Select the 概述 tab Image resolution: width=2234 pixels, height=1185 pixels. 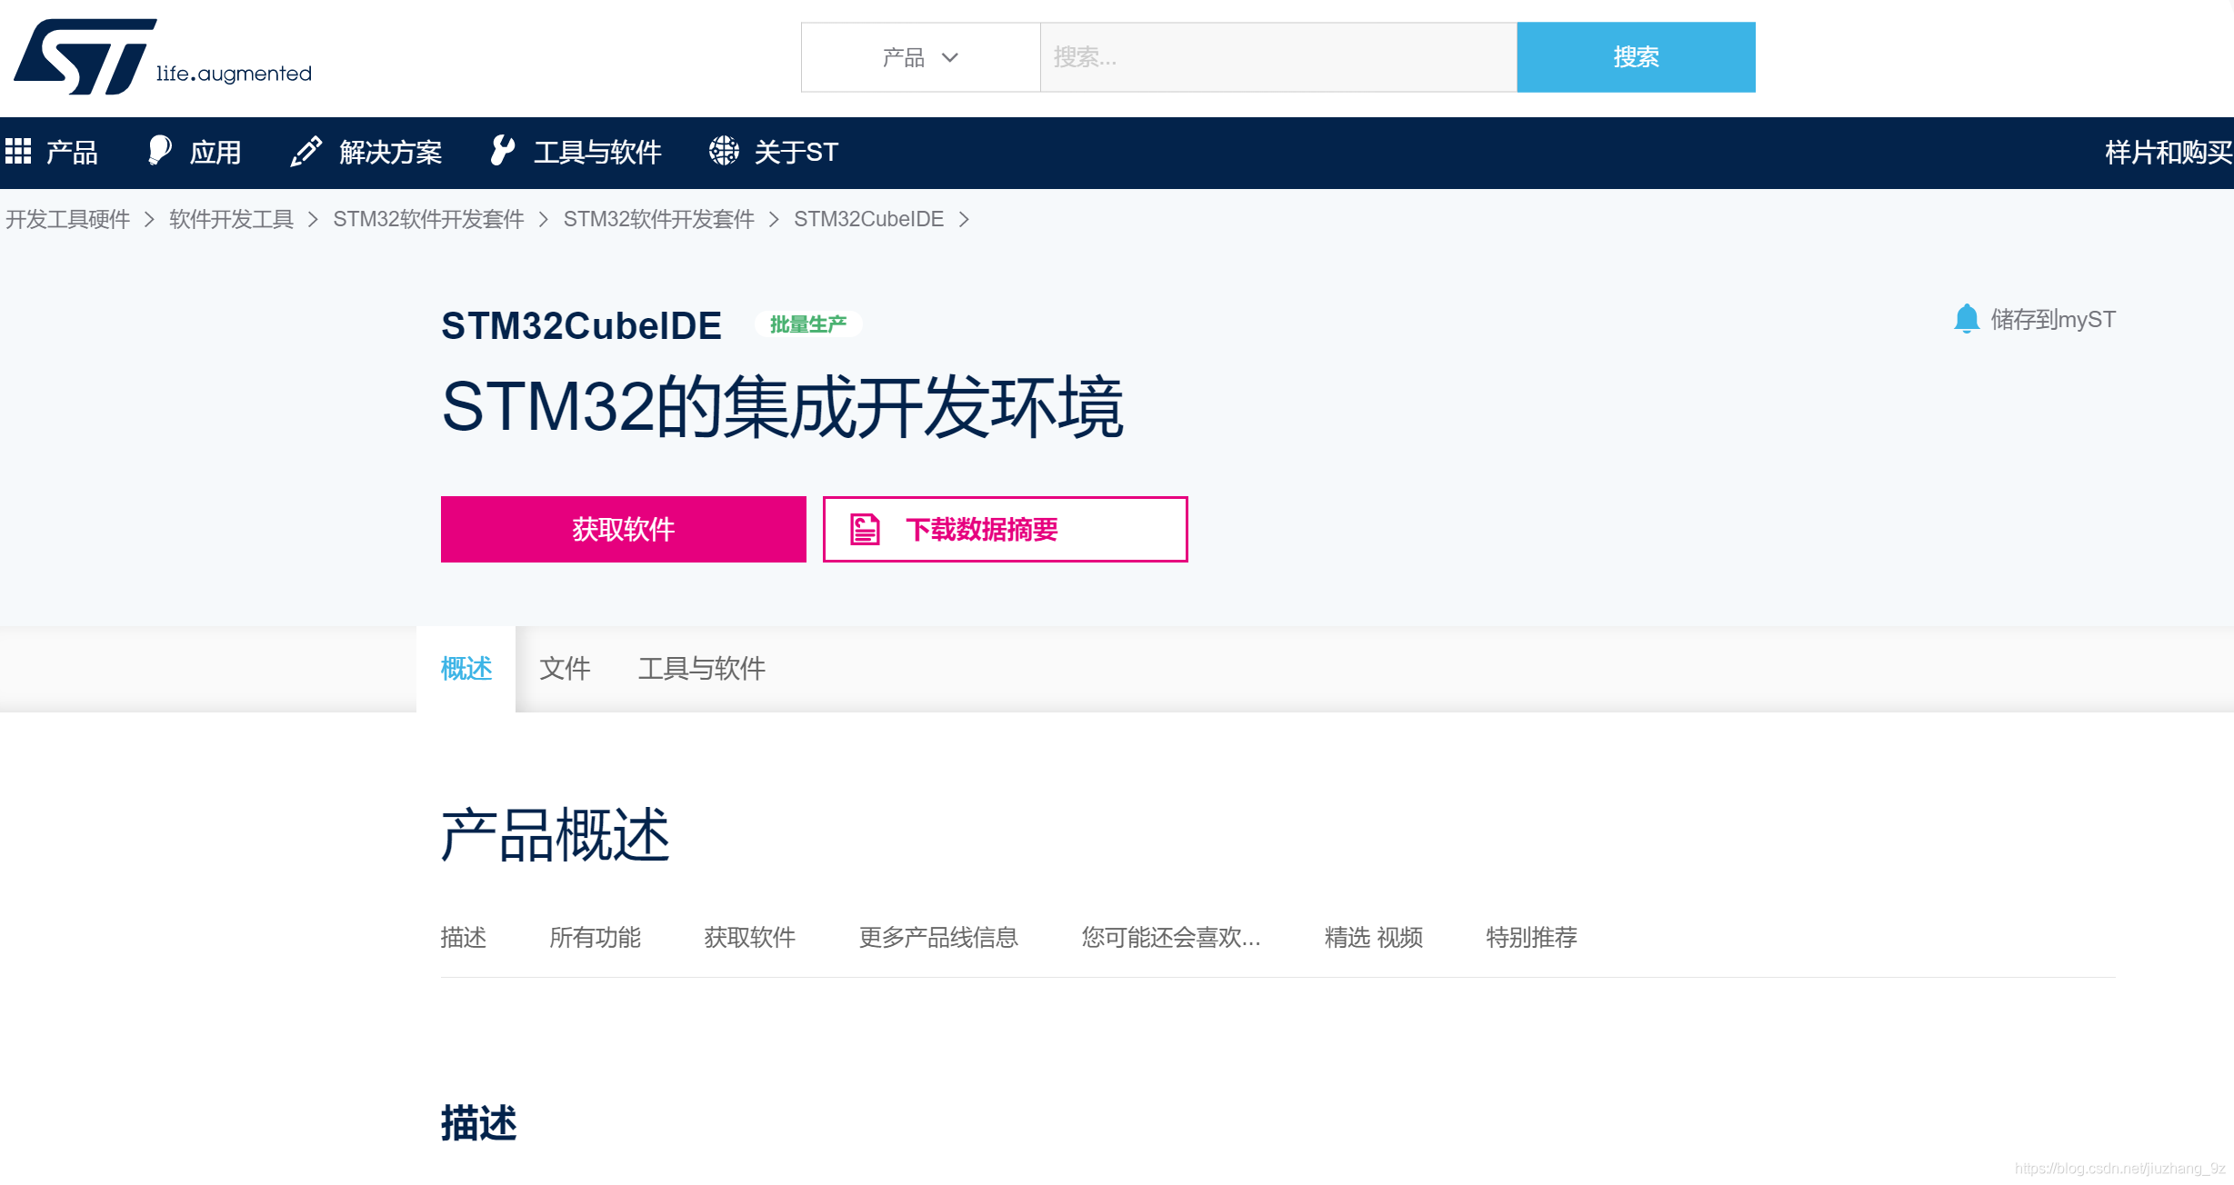click(x=466, y=669)
